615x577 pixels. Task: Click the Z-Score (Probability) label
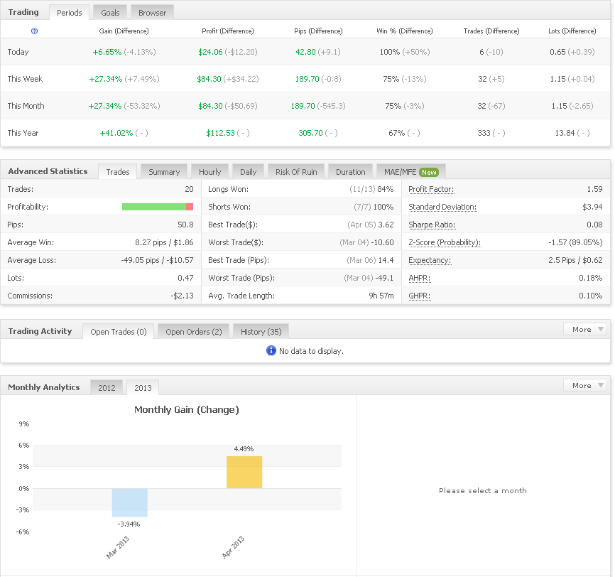pos(445,242)
